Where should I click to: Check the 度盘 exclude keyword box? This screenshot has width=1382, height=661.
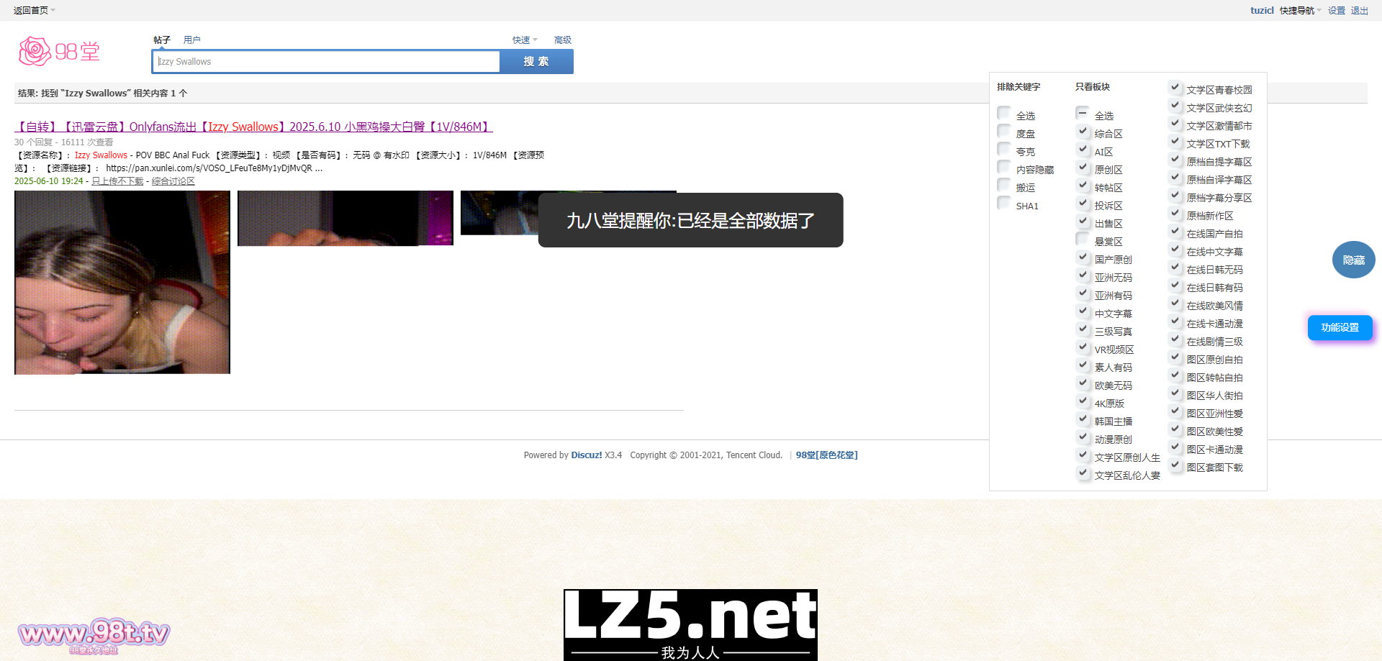pos(1004,132)
